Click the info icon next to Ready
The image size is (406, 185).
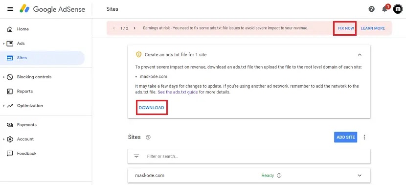tap(279, 175)
